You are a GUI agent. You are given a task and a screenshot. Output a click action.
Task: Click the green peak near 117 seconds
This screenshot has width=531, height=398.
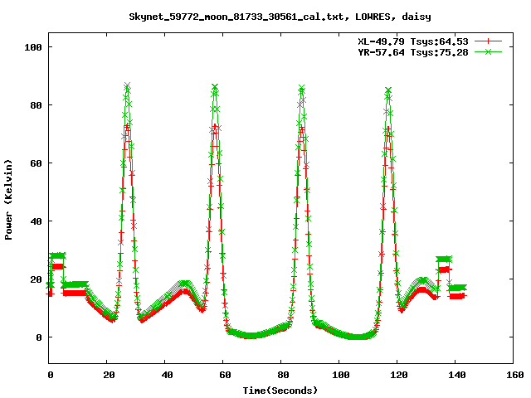click(x=388, y=90)
